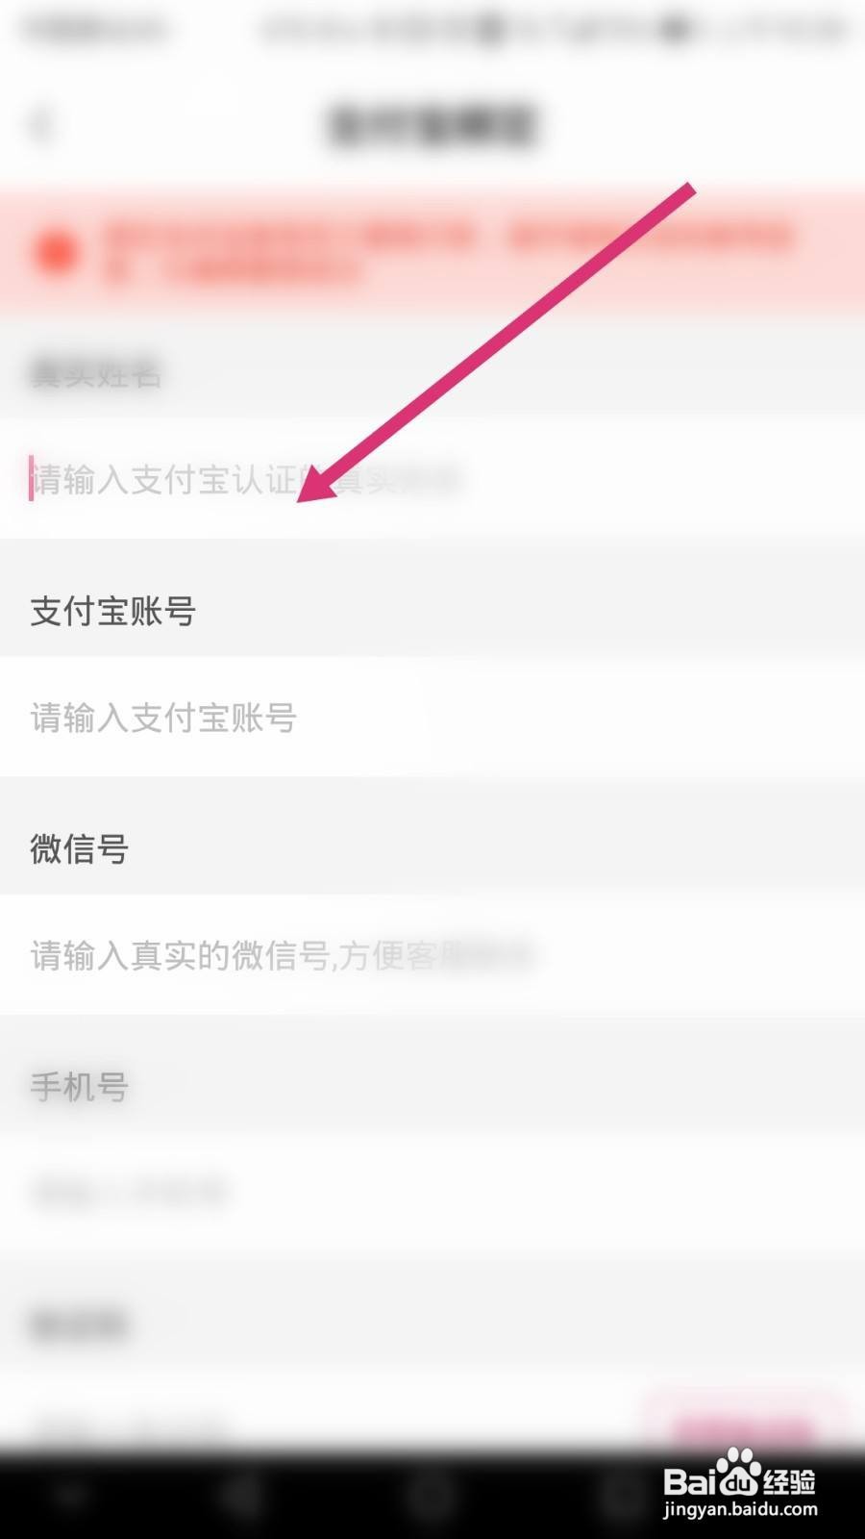
Task: Click the 支付宝账号 section label
Action: click(113, 611)
